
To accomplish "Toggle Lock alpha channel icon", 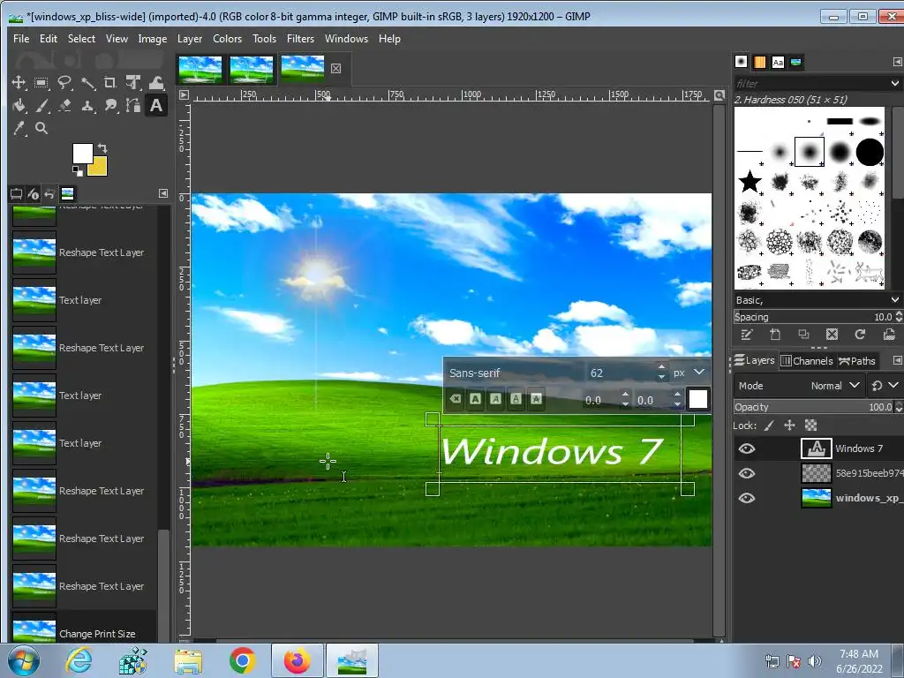I will 810,426.
